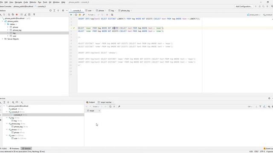273x153 pixels.
Task: Open the query console icon in database toolbar
Action: [x=29, y=15]
